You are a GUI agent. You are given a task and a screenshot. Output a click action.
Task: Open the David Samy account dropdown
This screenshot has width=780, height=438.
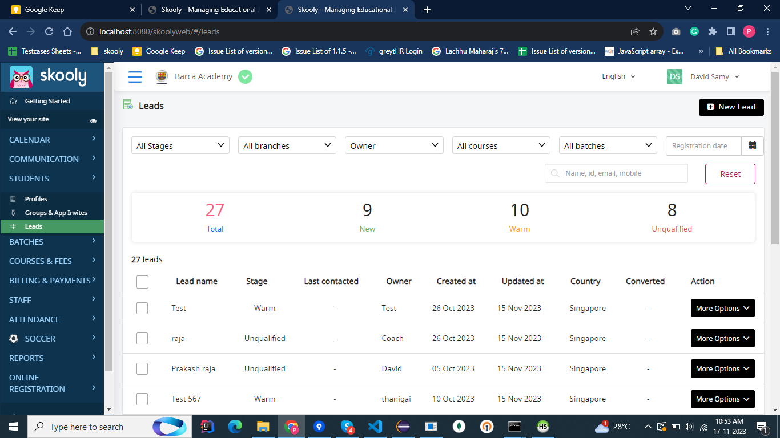(x=715, y=76)
